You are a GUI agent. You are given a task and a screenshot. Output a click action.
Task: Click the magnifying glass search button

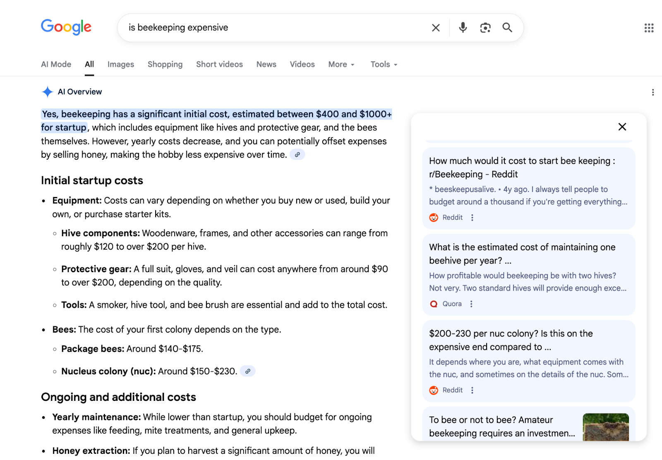coord(507,28)
